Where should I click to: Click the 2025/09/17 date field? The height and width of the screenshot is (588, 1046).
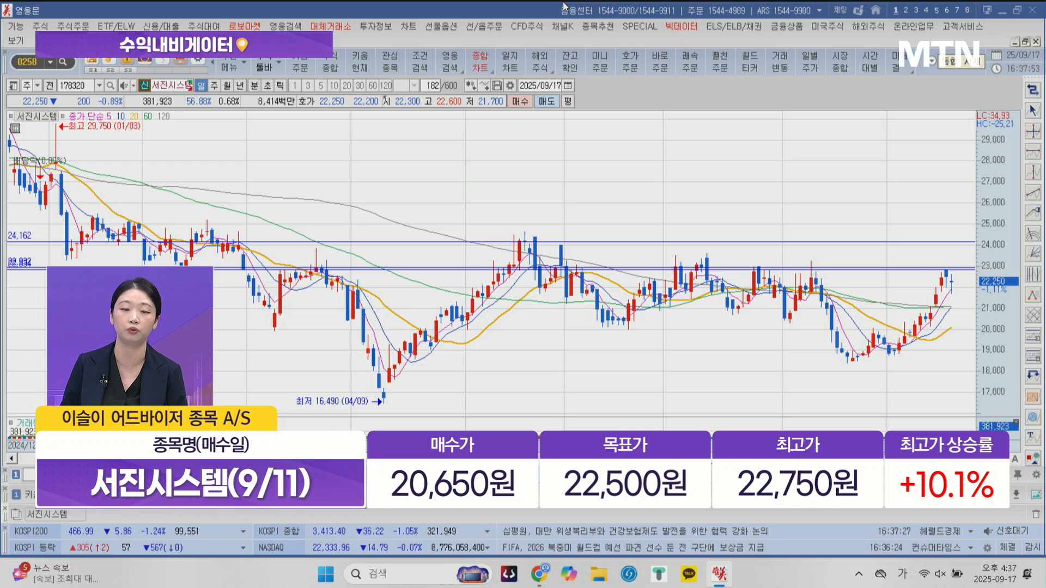(540, 85)
